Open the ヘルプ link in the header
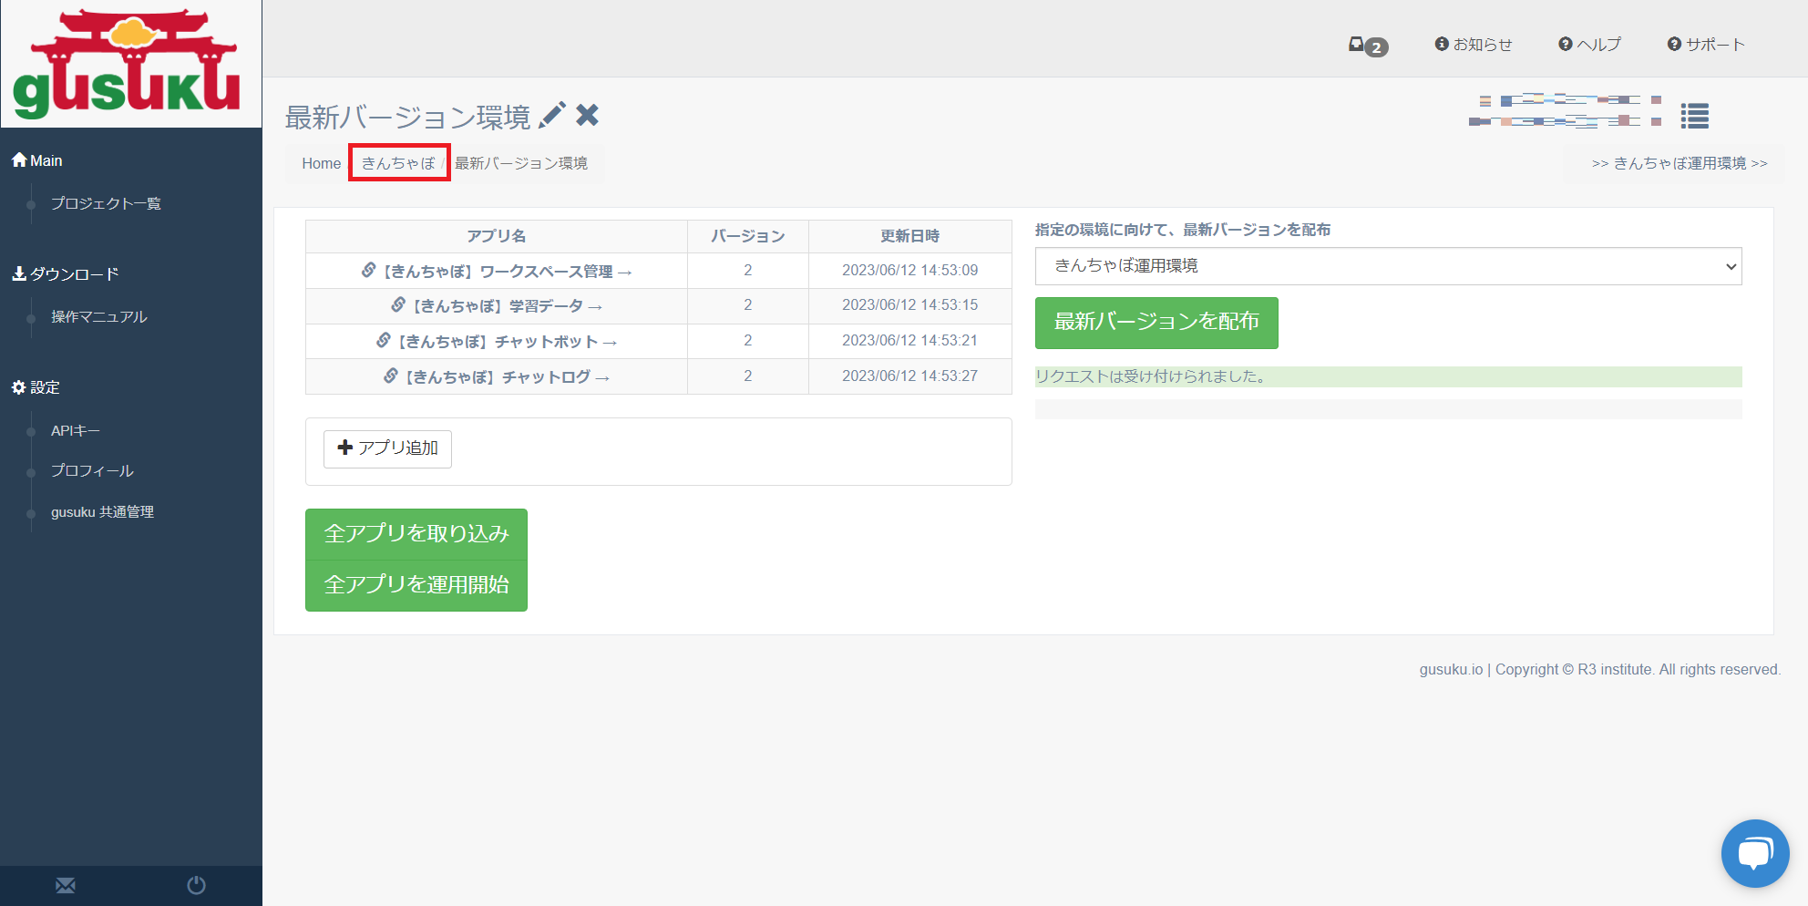1808x906 pixels. 1590,45
